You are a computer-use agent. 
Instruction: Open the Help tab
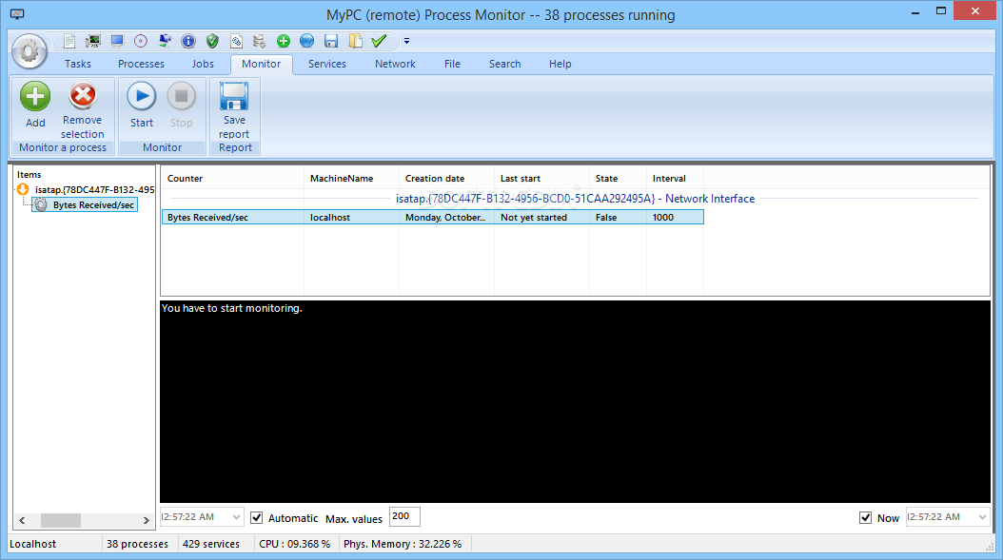560,64
